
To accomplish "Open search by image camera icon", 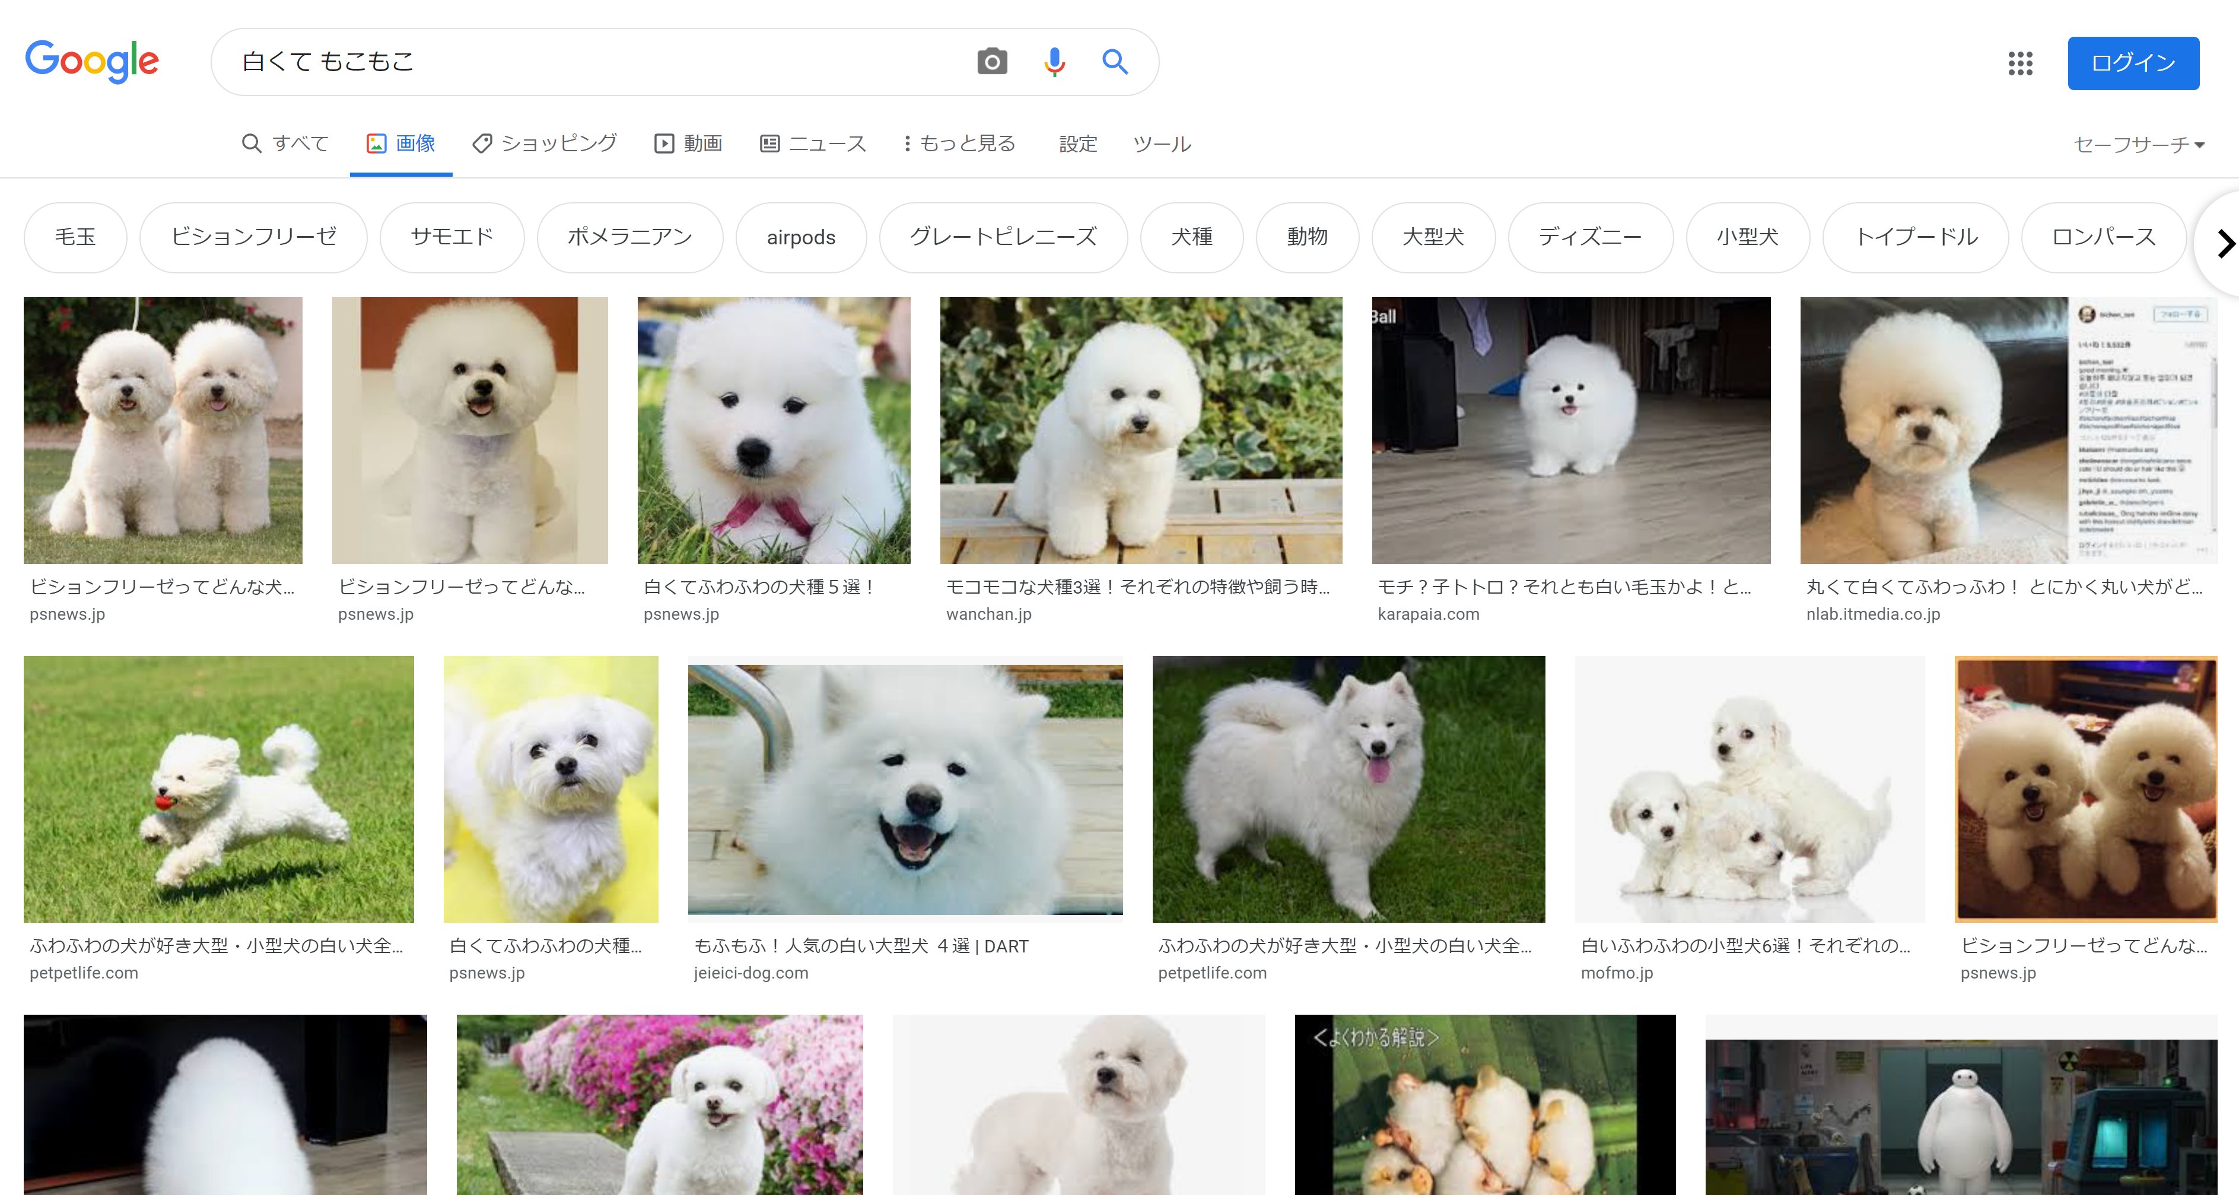I will [x=992, y=62].
